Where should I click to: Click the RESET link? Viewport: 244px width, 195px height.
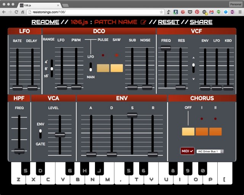point(168,22)
